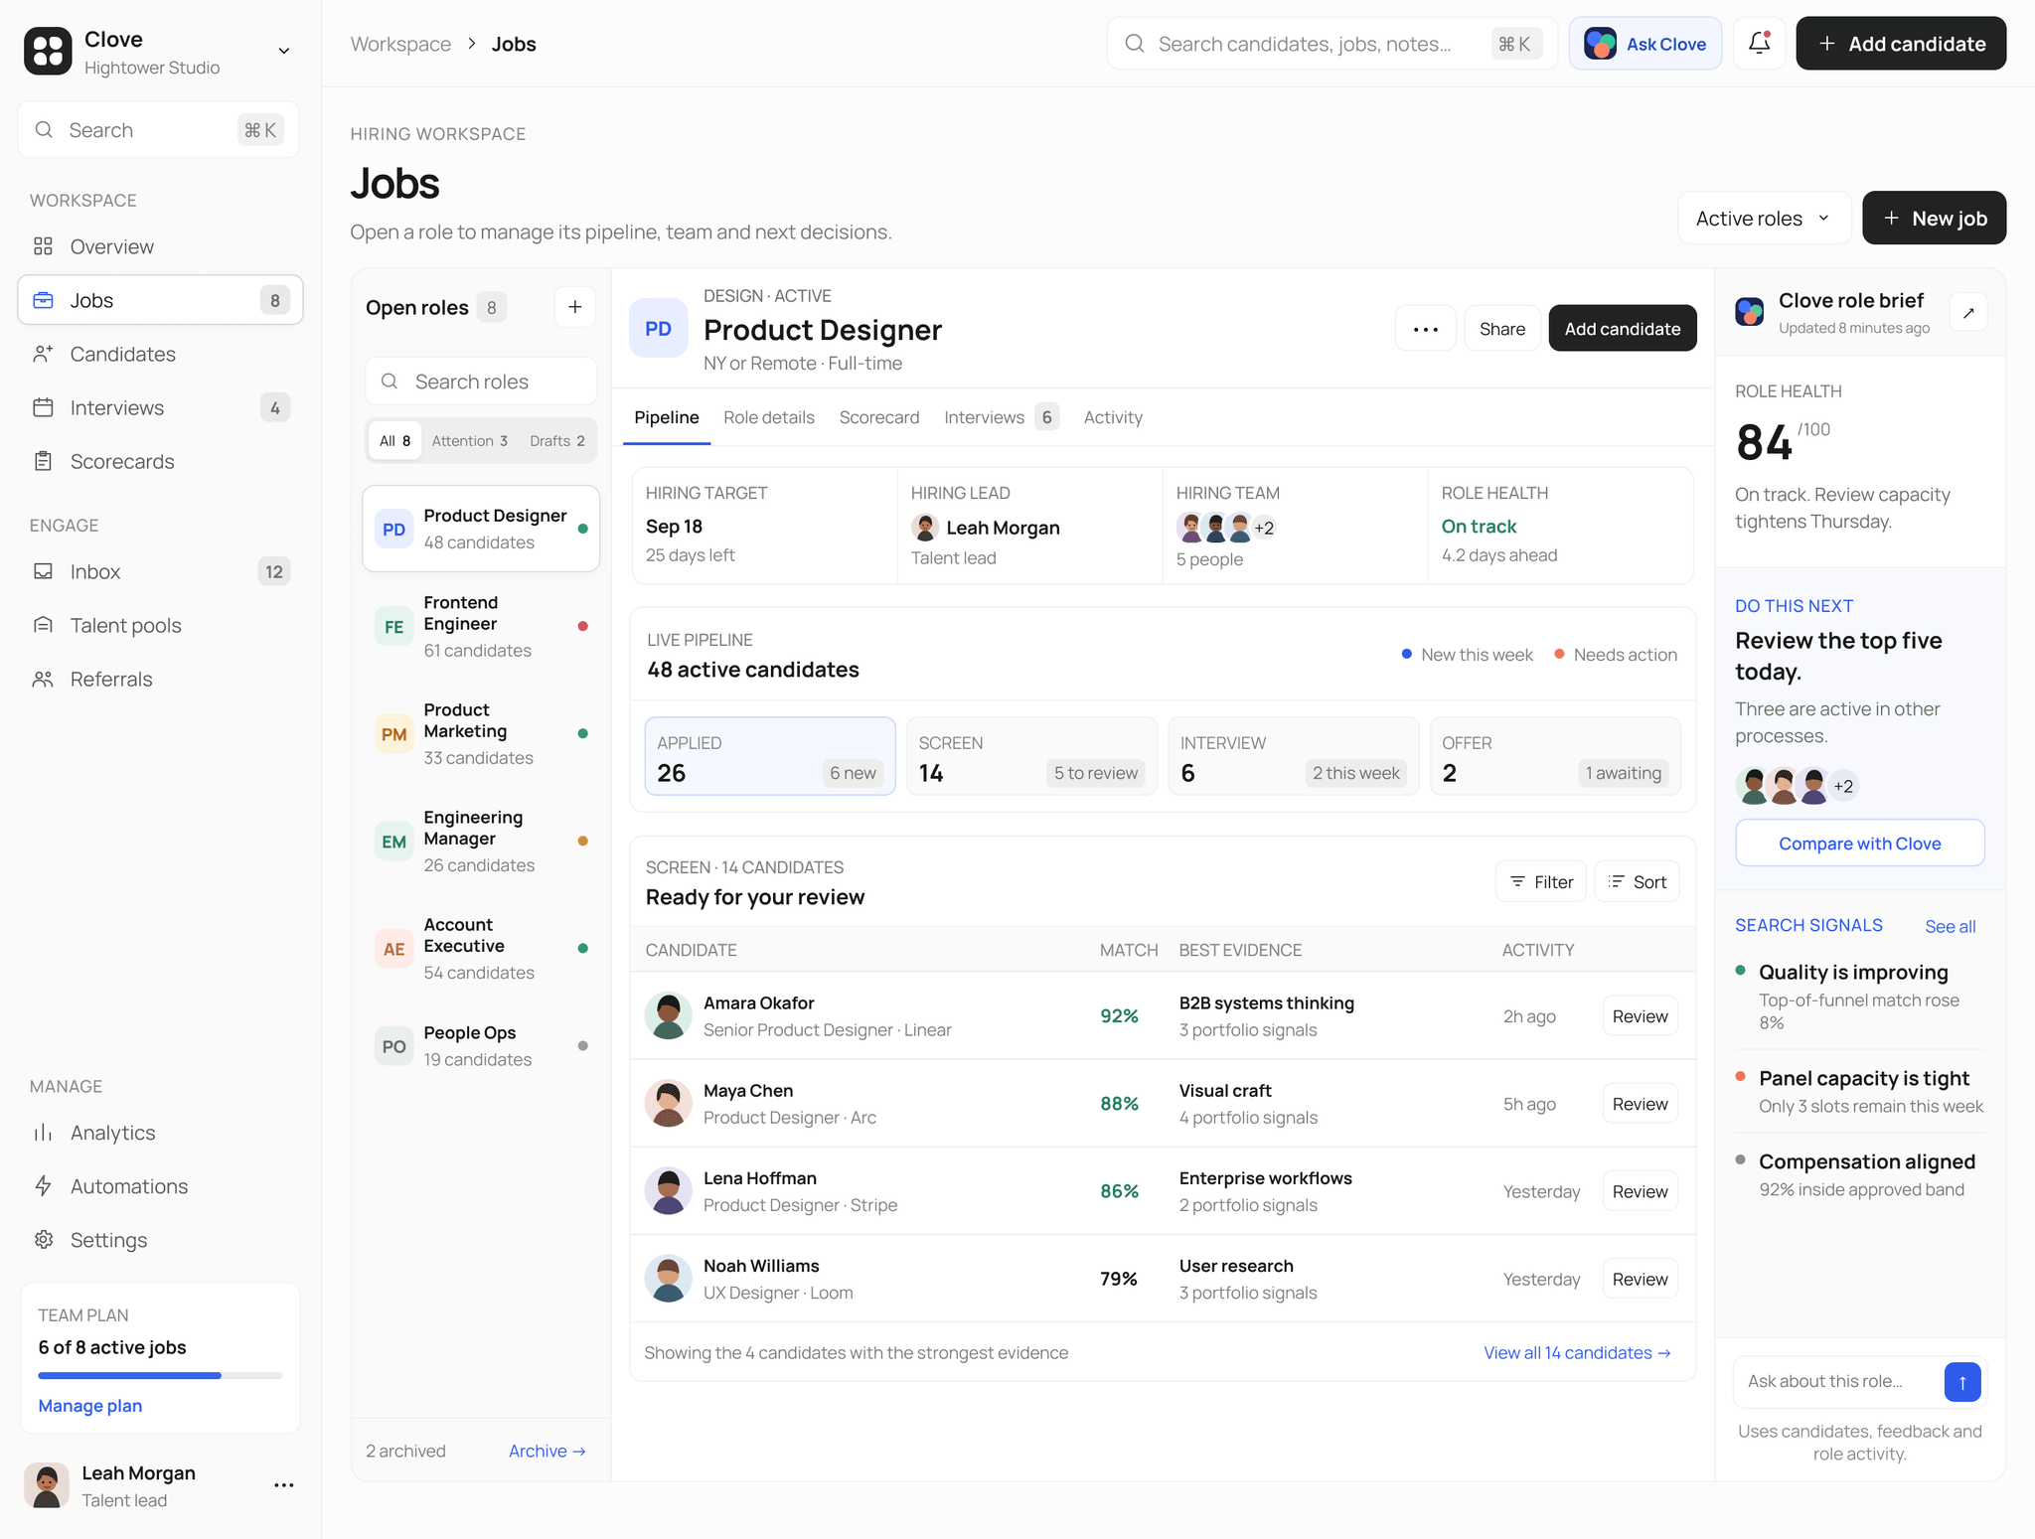Viewport: 2035px width, 1539px height.
Task: Click Share for Product Designer
Action: (x=1502, y=329)
